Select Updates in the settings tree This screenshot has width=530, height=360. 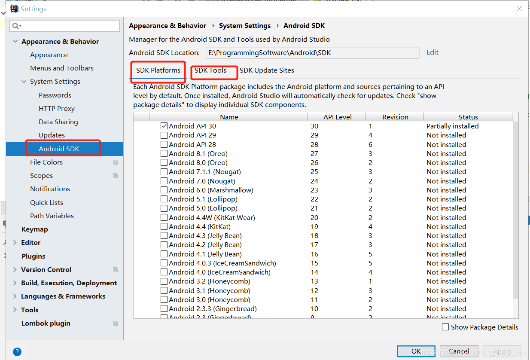pos(52,135)
